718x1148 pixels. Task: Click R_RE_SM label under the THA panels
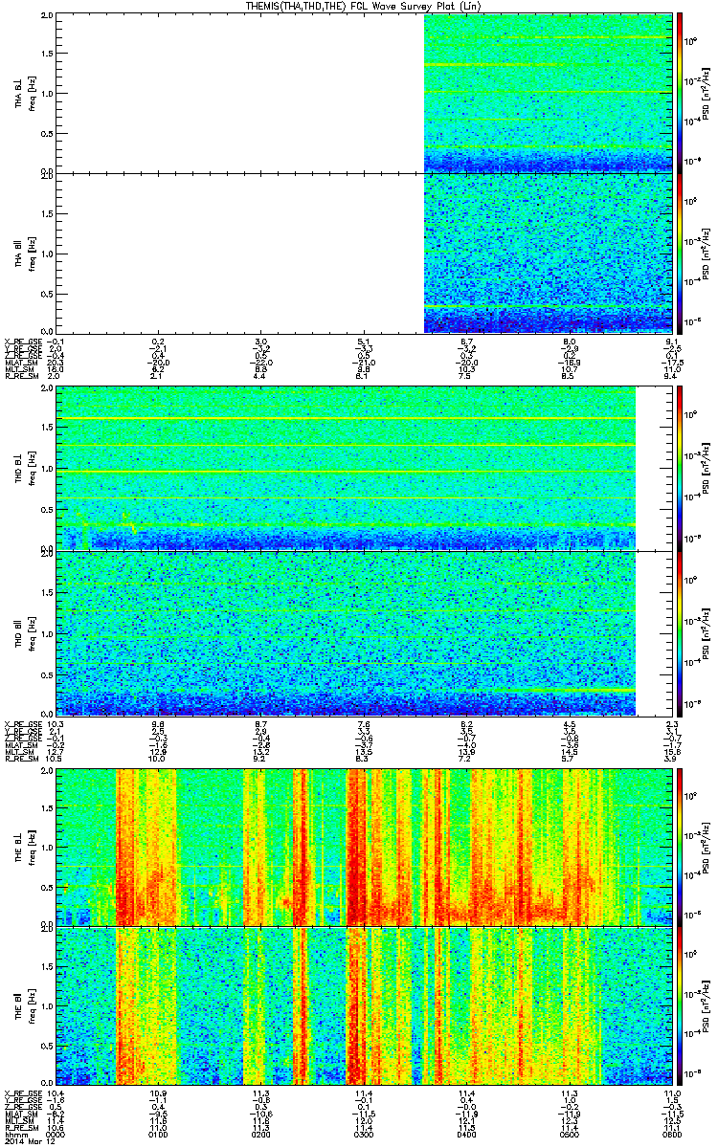click(x=20, y=377)
